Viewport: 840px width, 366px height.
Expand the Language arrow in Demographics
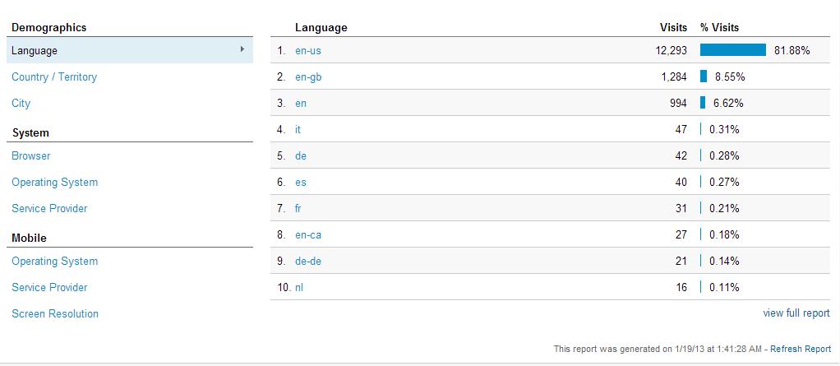[x=242, y=49]
